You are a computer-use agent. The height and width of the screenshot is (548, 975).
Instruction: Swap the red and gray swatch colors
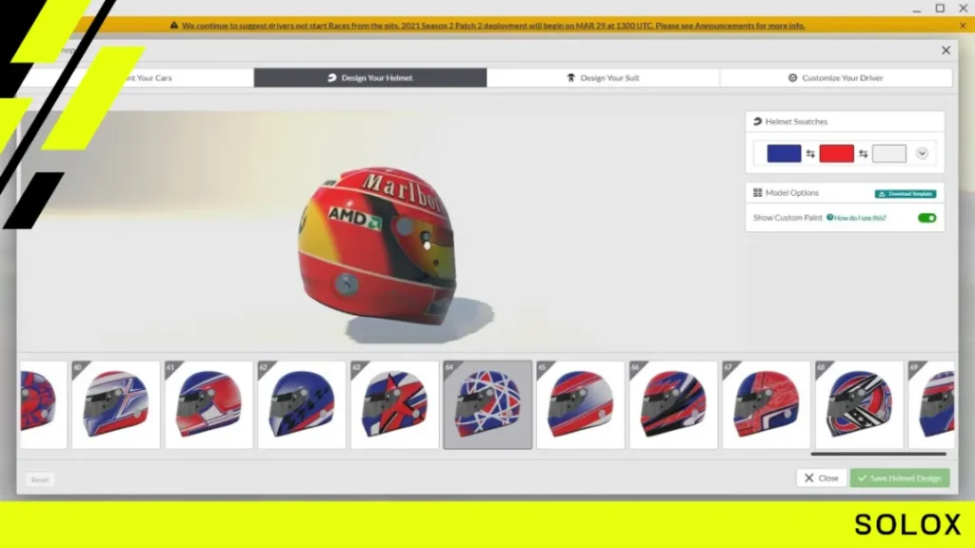[x=863, y=153]
